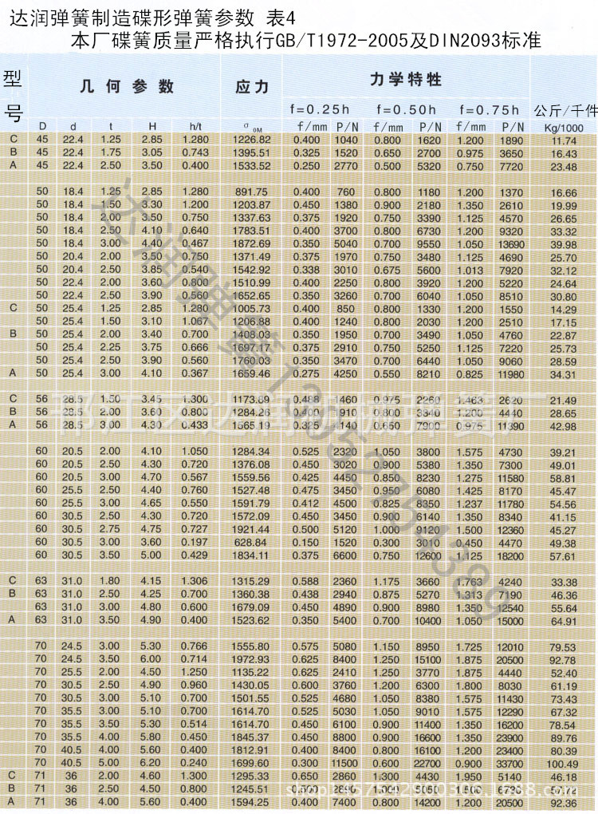The width and height of the screenshot is (598, 814).
Task: Click the h/t value 0.743
Action: click(195, 152)
